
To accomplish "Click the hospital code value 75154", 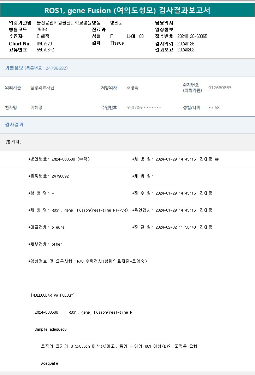I will (x=42, y=30).
